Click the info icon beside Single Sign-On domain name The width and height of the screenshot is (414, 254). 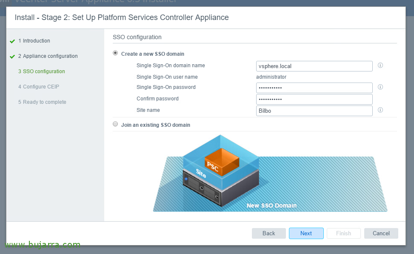coord(380,65)
